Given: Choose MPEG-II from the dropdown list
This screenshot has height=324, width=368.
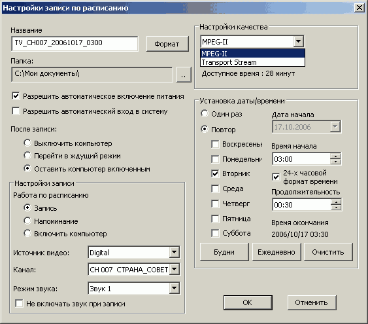Looking at the screenshot, I should coord(253,54).
